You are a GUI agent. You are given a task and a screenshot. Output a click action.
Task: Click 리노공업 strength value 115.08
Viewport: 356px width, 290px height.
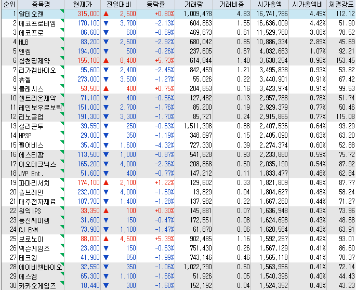(345, 116)
